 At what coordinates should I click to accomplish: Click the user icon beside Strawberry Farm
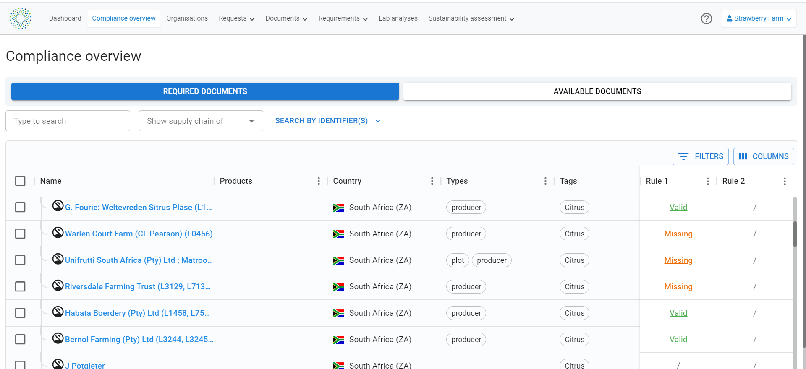click(730, 18)
